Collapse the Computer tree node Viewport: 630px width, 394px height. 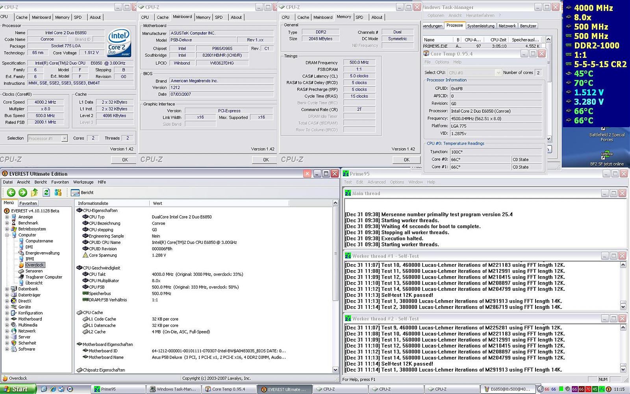tap(7, 235)
